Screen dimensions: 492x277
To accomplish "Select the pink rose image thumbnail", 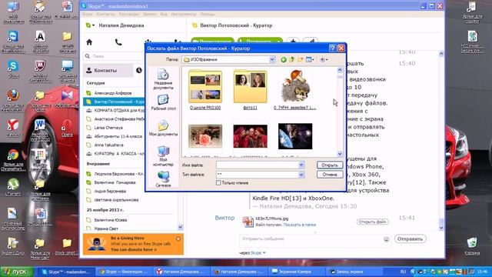I will click(x=205, y=136).
